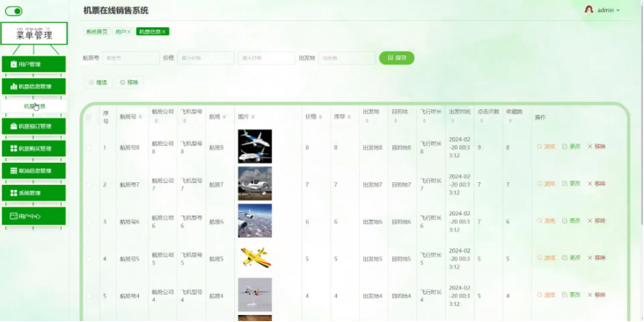Open 机票信息管理 sidebar menu

coord(33,86)
